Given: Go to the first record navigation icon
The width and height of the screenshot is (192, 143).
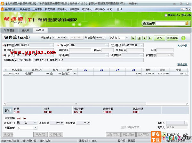Looking at the screenshot, I should click(x=133, y=38).
